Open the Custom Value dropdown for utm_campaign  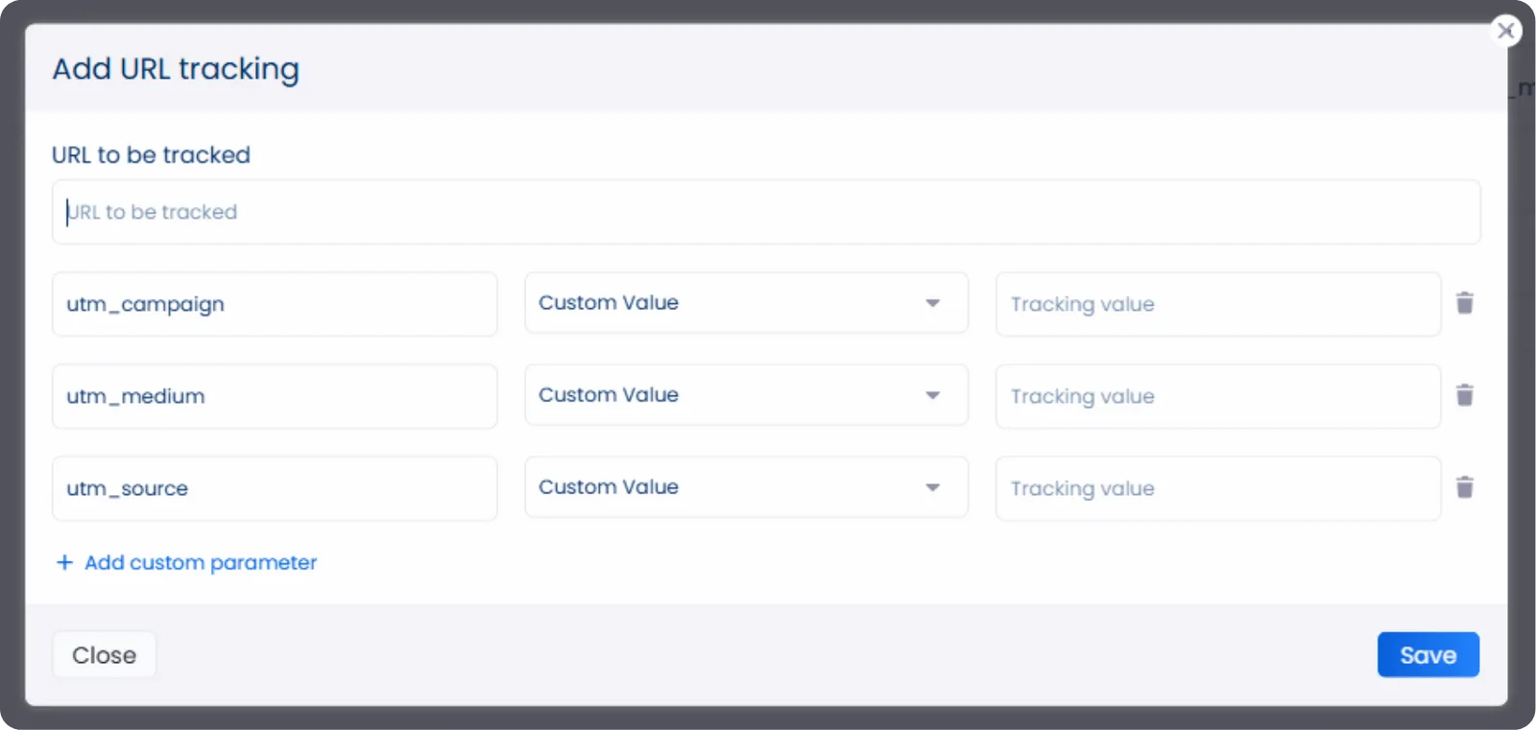pos(746,303)
